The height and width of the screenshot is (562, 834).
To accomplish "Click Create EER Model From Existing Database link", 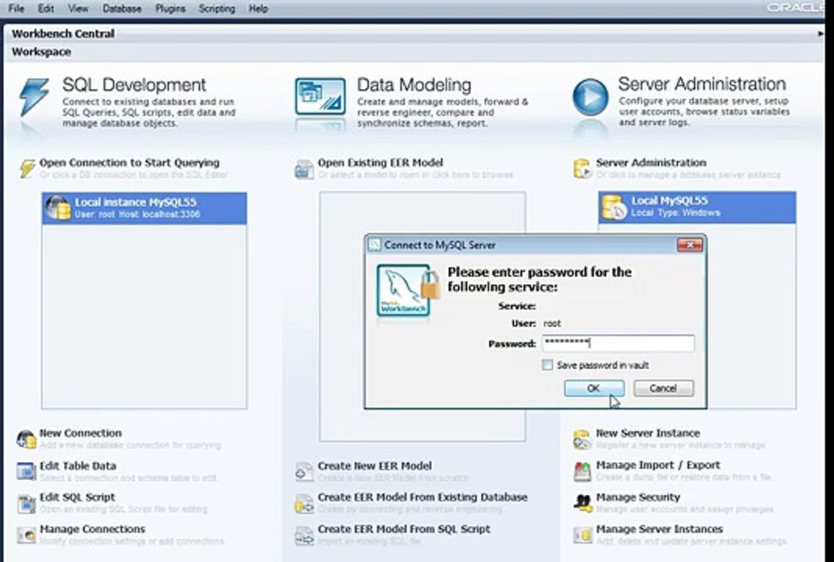I will [422, 497].
